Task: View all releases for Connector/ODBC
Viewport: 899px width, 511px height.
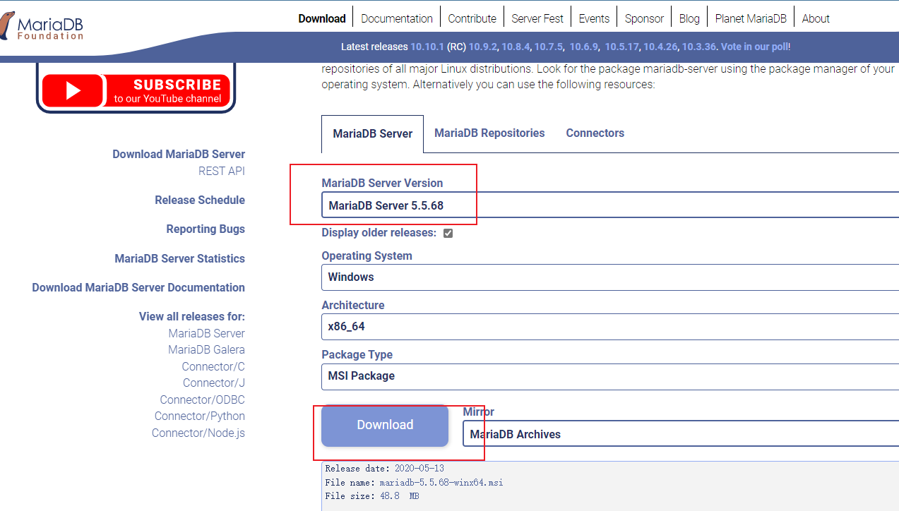Action: coord(202,399)
